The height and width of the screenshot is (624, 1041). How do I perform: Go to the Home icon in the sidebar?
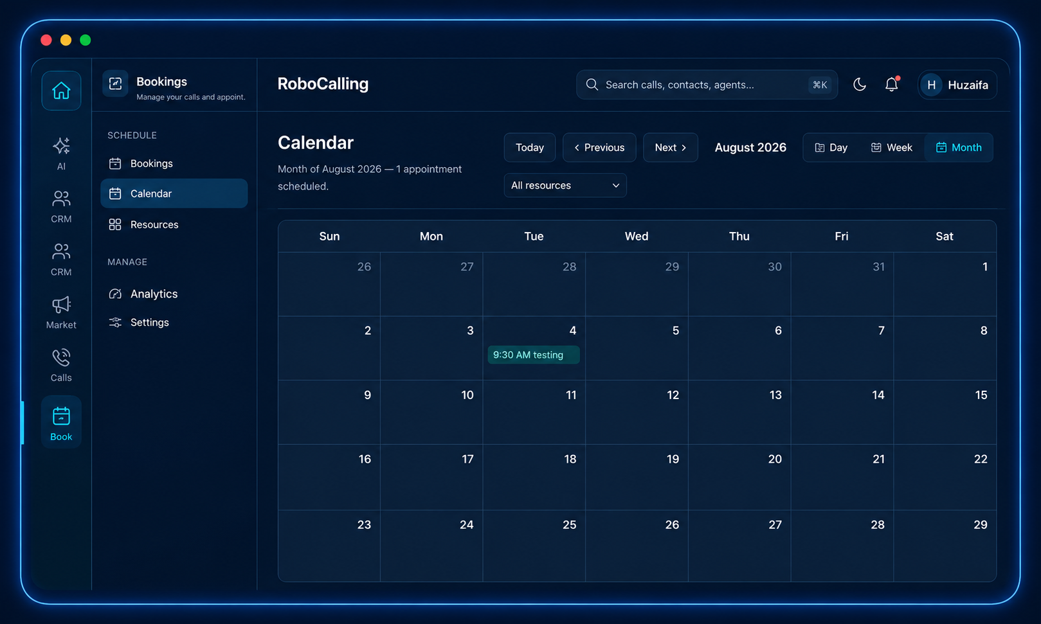61,91
